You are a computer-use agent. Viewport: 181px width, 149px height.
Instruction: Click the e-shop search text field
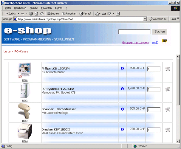pos(134,32)
